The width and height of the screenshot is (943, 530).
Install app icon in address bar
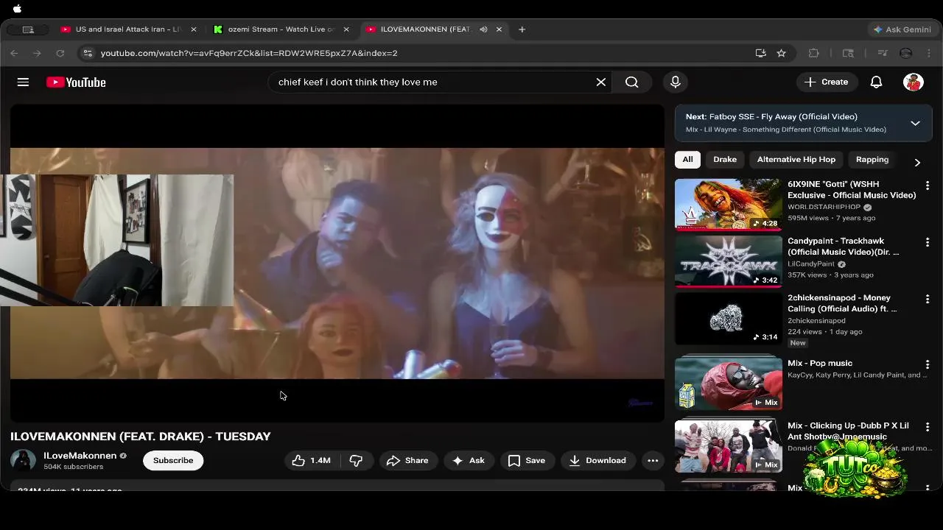760,53
